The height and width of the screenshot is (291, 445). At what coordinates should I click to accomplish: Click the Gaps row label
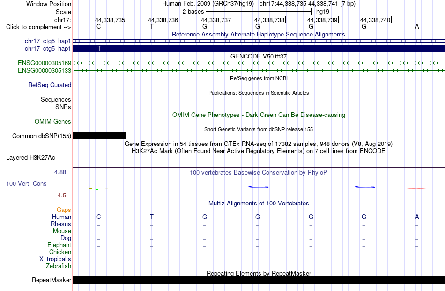64,210
